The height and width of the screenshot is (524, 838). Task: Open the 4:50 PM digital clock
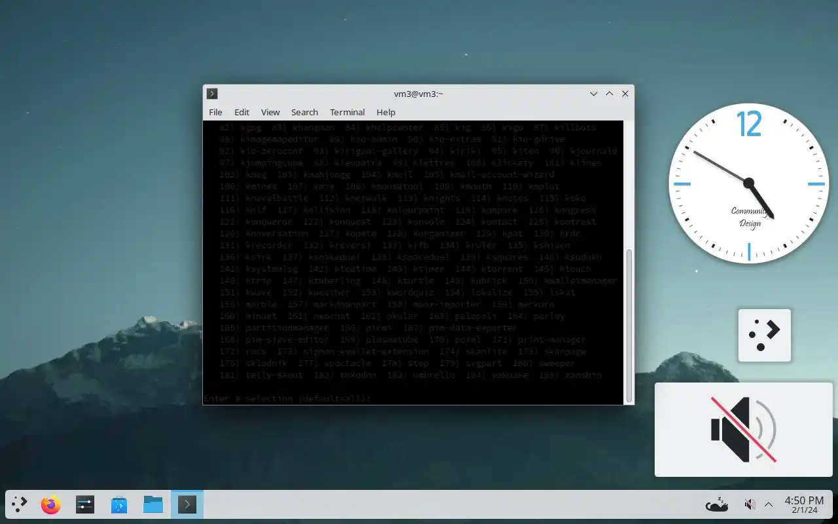pos(804,504)
